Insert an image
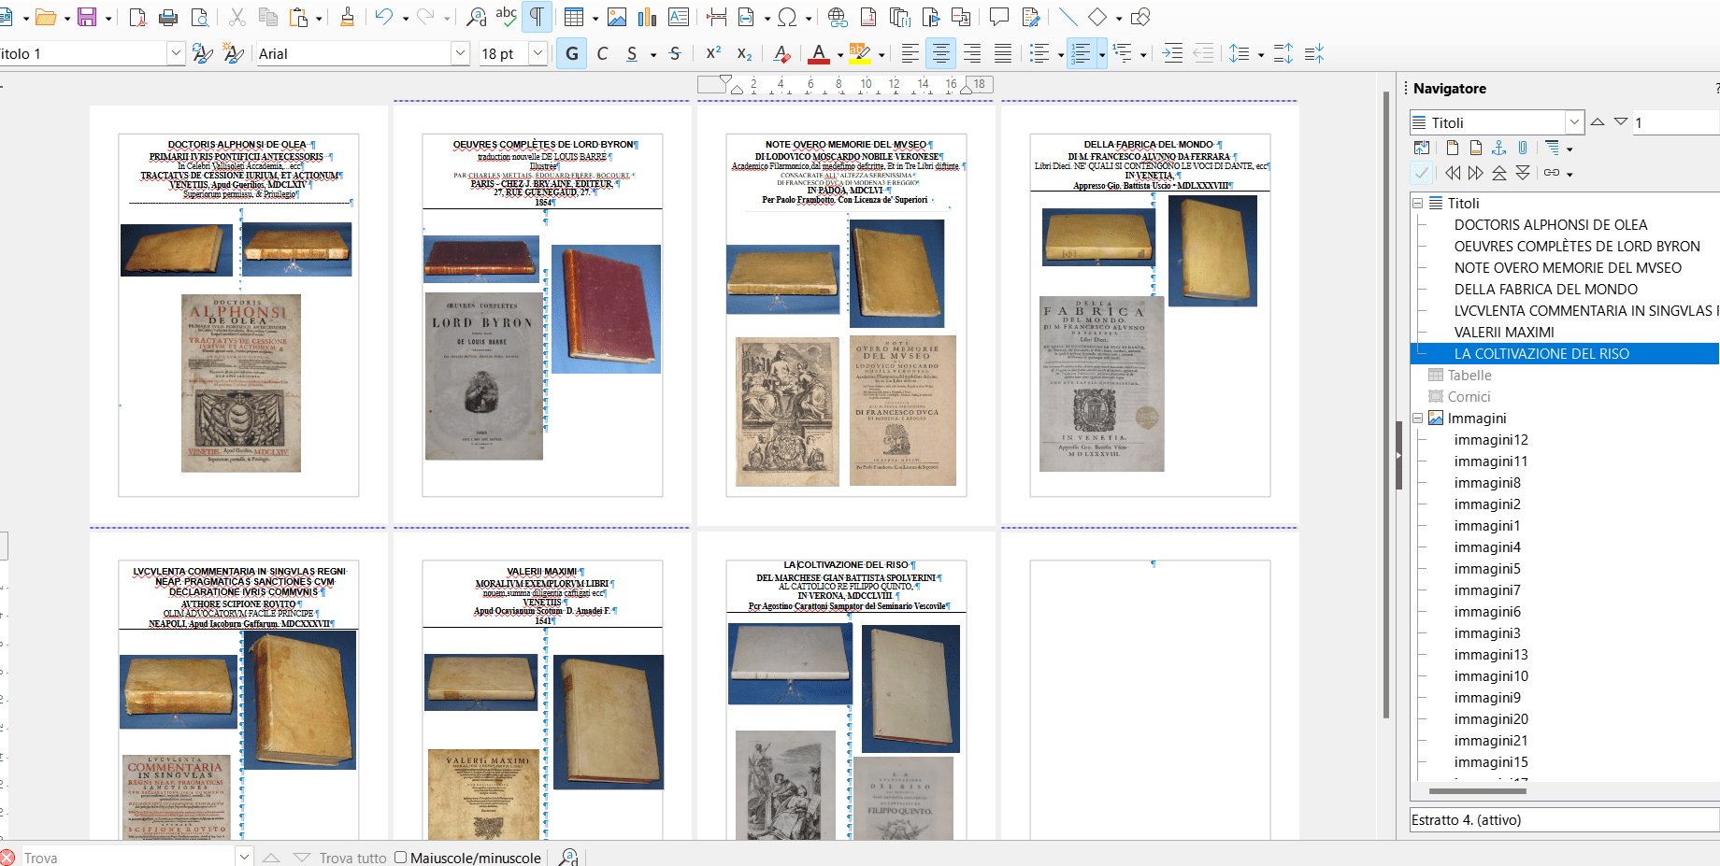Viewport: 1720px width, 866px height. pos(617,17)
